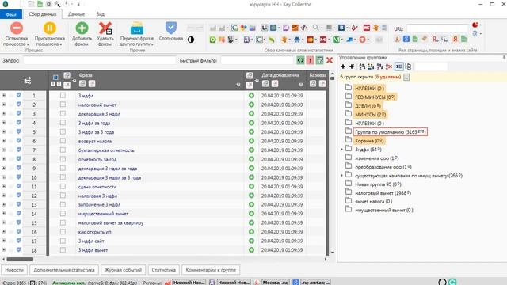Viewport: 507px width, 285px height.
Task: Expand row 18 details with the plus
Action: [x=4, y=250]
